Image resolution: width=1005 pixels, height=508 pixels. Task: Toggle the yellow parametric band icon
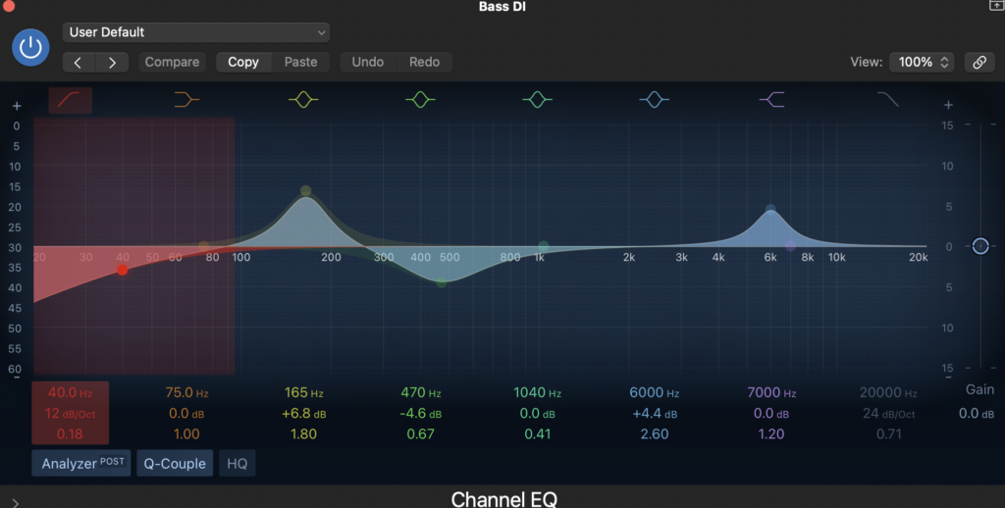(x=303, y=99)
